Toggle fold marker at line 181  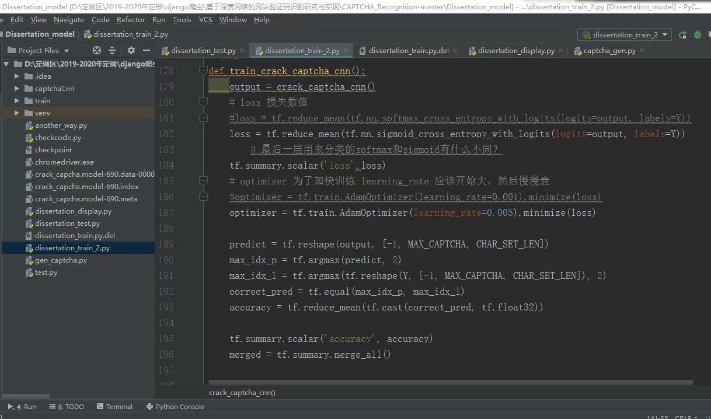(203, 118)
